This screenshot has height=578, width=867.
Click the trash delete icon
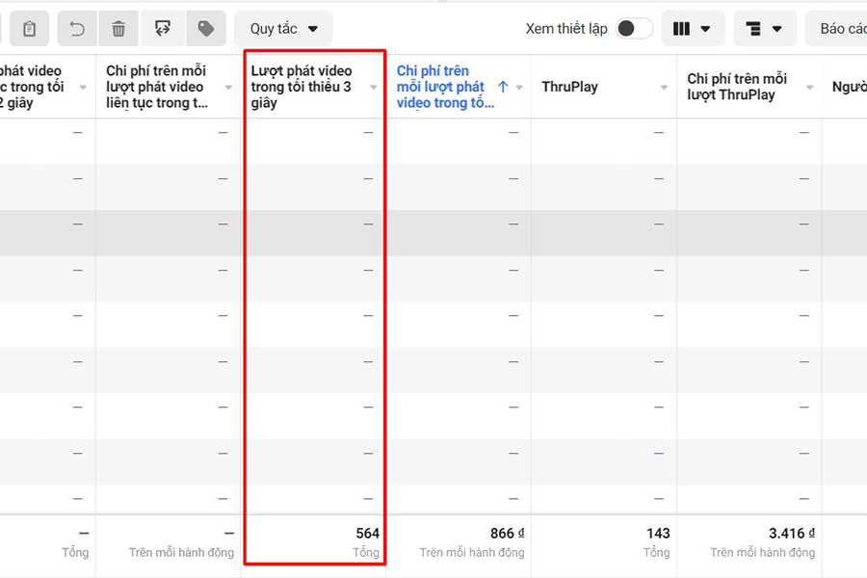[118, 29]
